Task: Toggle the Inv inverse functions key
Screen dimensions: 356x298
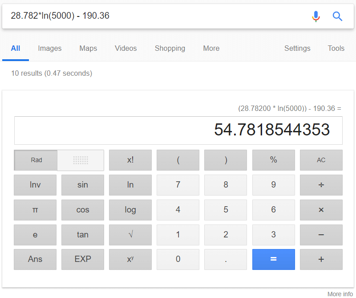Action: tap(35, 185)
